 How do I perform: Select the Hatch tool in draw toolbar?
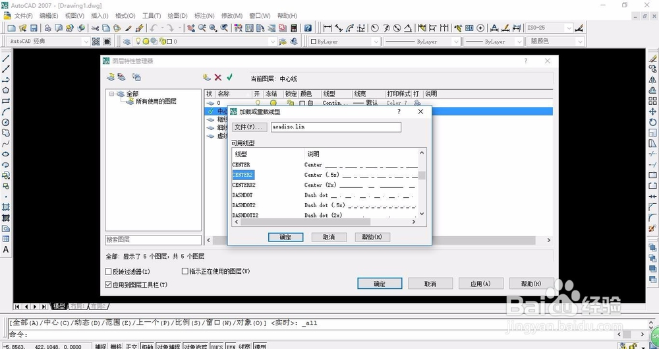point(6,207)
